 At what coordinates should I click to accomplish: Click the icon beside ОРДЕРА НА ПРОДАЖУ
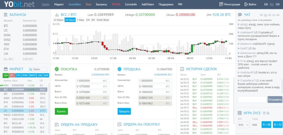point(57,125)
